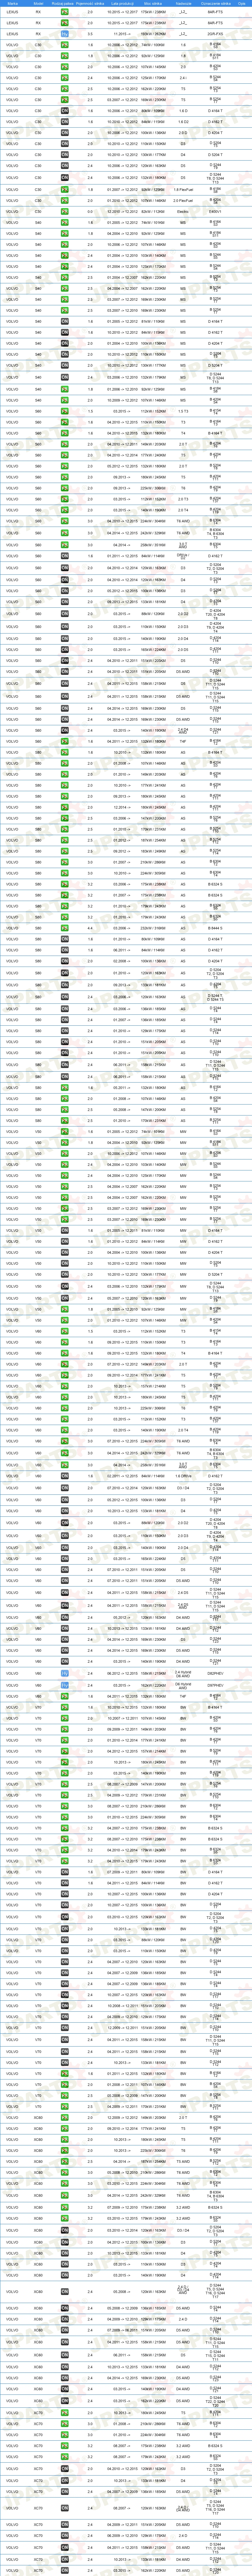252x2576 pixels.
Task: Select the 1.6 DRIVe cell in the V60 row
Action: click(183, 1476)
